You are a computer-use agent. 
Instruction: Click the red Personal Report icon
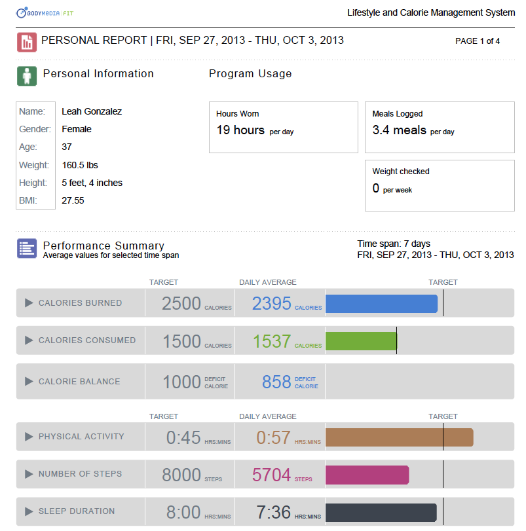[x=27, y=43]
